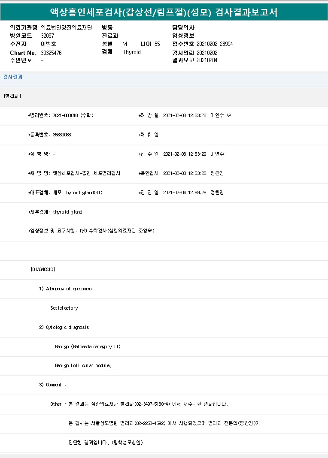Click the patient name 이병호
The height and width of the screenshot is (458, 328).
click(x=49, y=44)
